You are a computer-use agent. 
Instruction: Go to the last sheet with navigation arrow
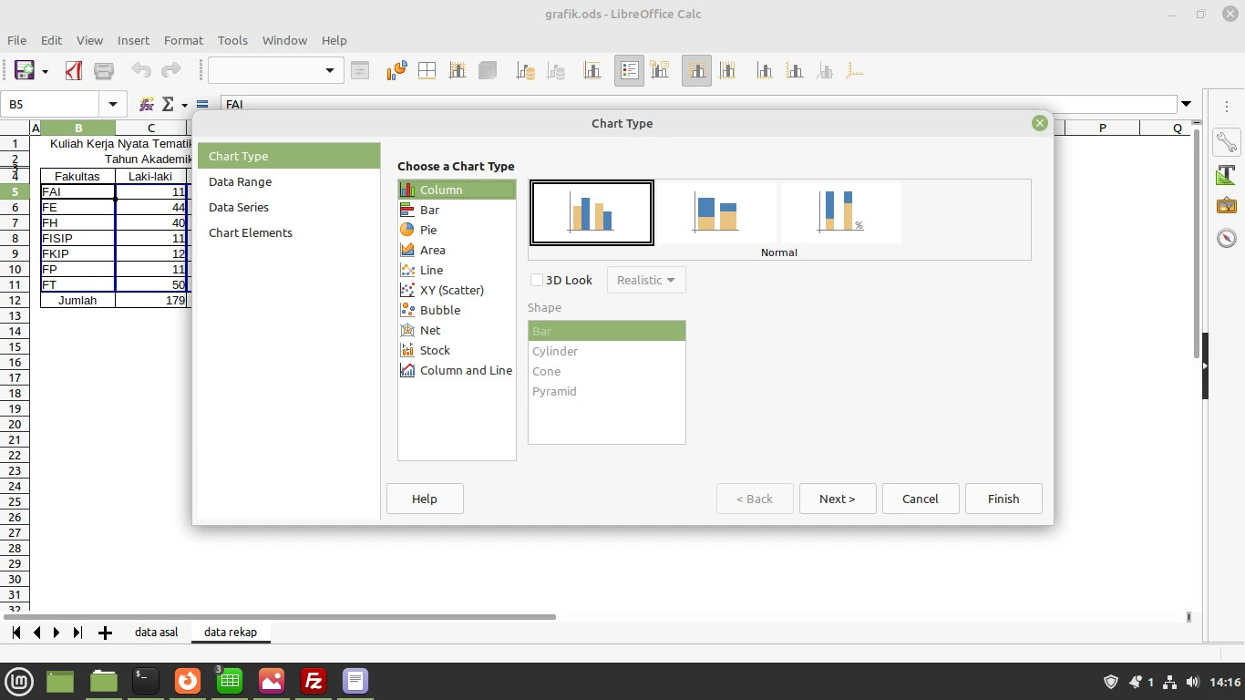tap(77, 633)
